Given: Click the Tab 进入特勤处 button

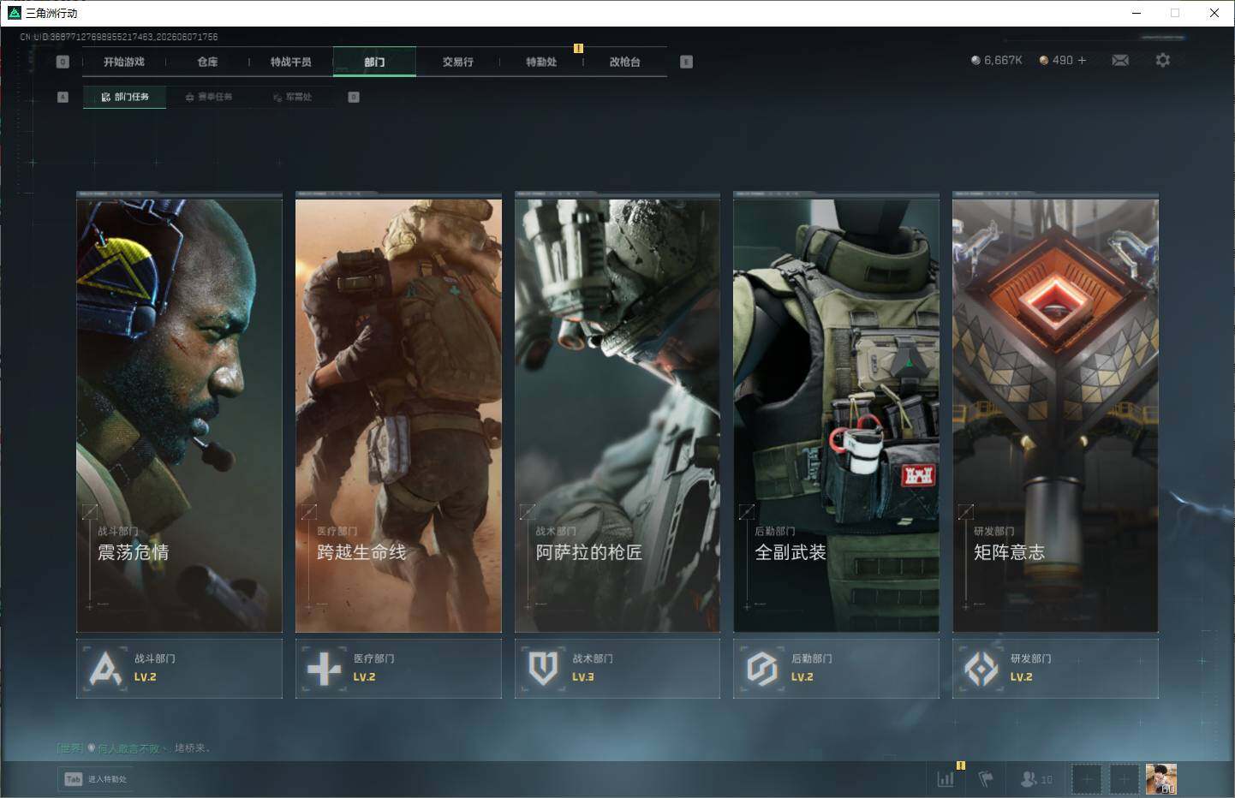Looking at the screenshot, I should coord(96,779).
